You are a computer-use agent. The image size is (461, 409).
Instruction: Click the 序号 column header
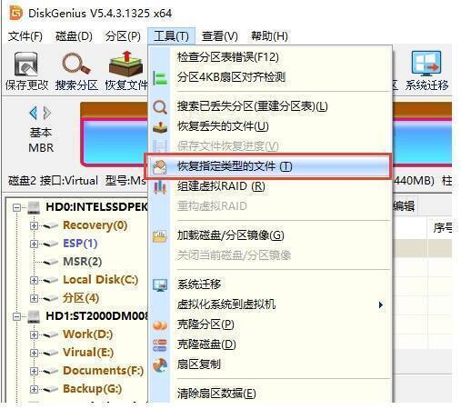(x=442, y=228)
